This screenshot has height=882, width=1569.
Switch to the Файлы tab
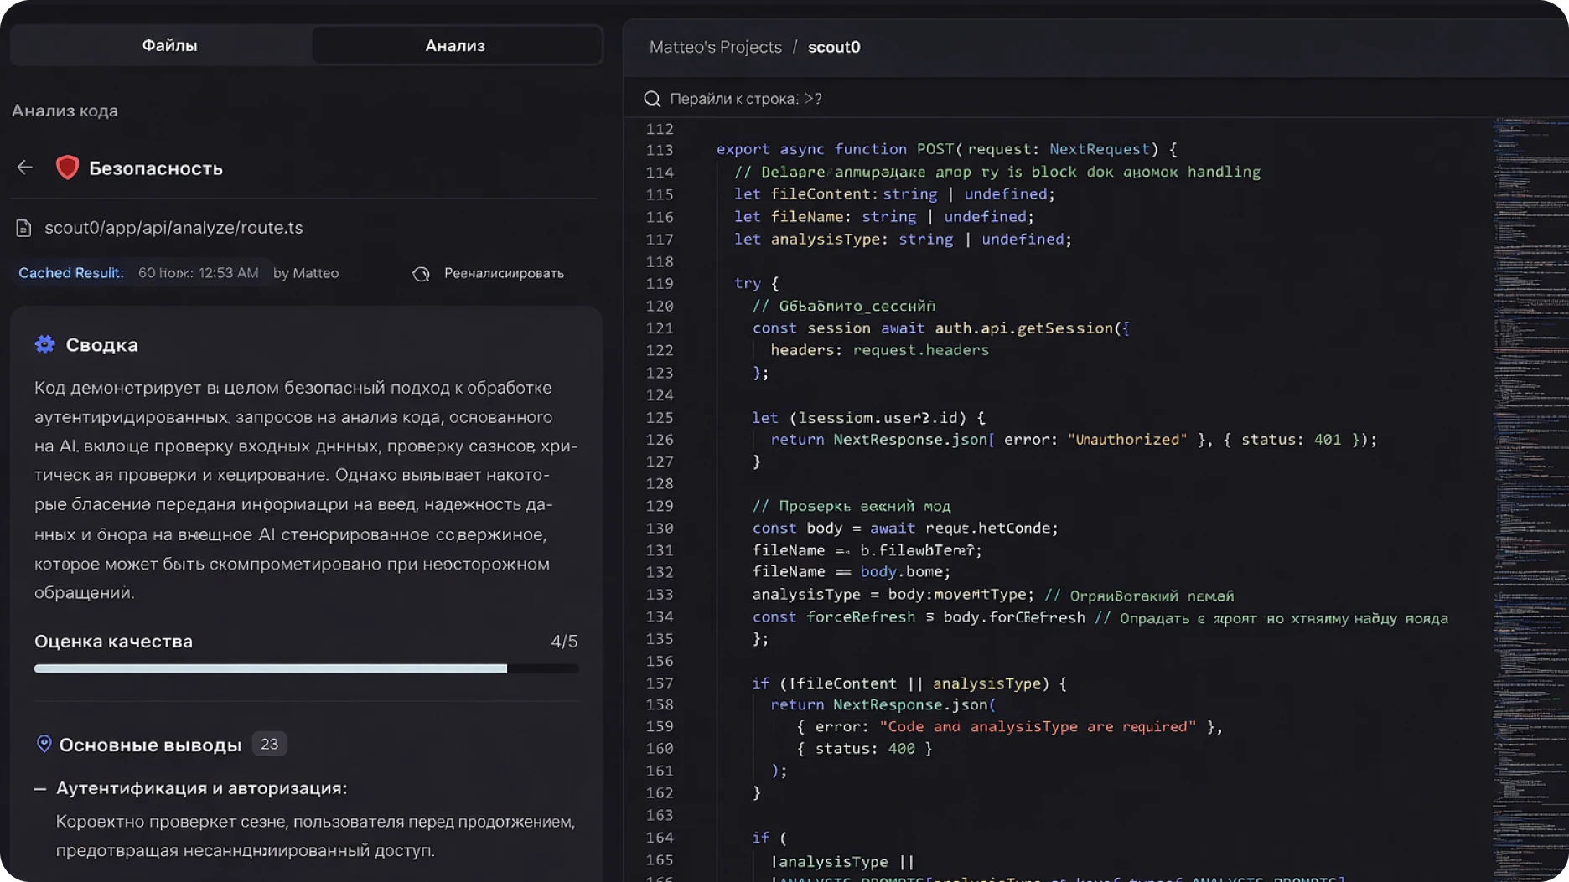click(x=169, y=45)
